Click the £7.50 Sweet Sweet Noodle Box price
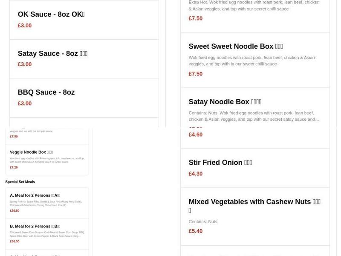 (195, 73)
